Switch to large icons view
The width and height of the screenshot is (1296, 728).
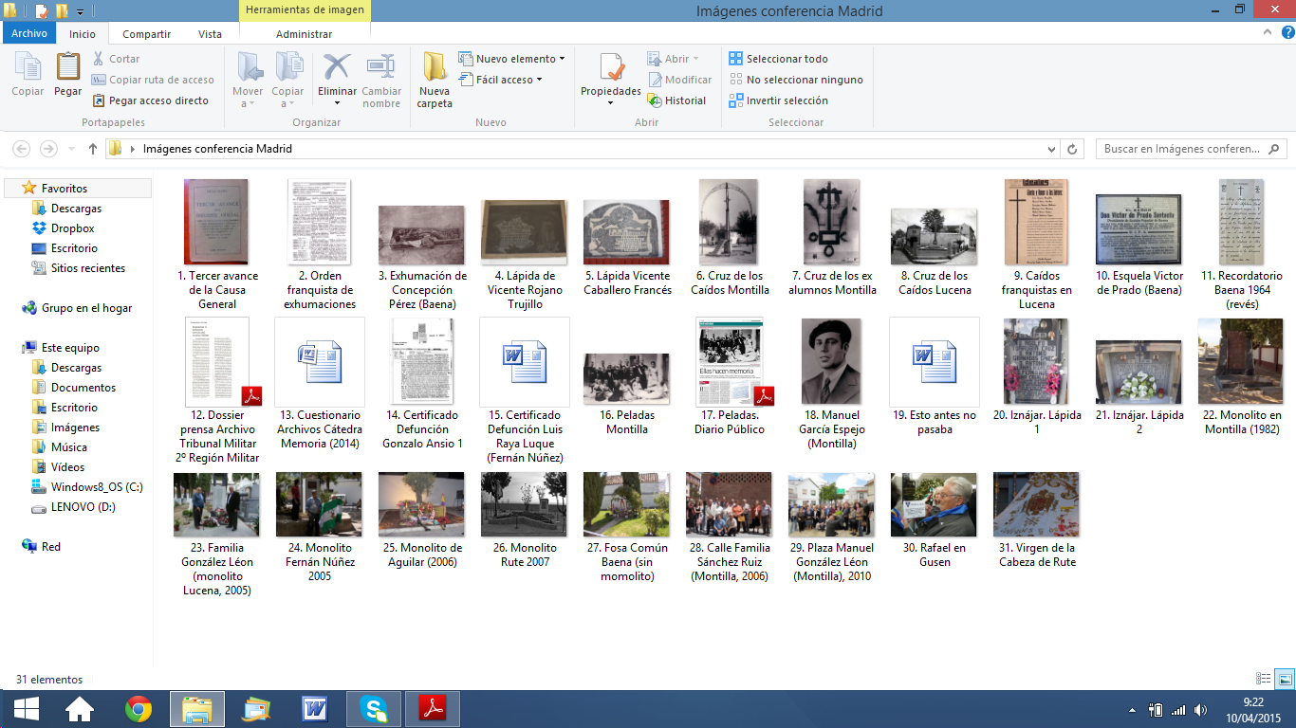click(1284, 679)
